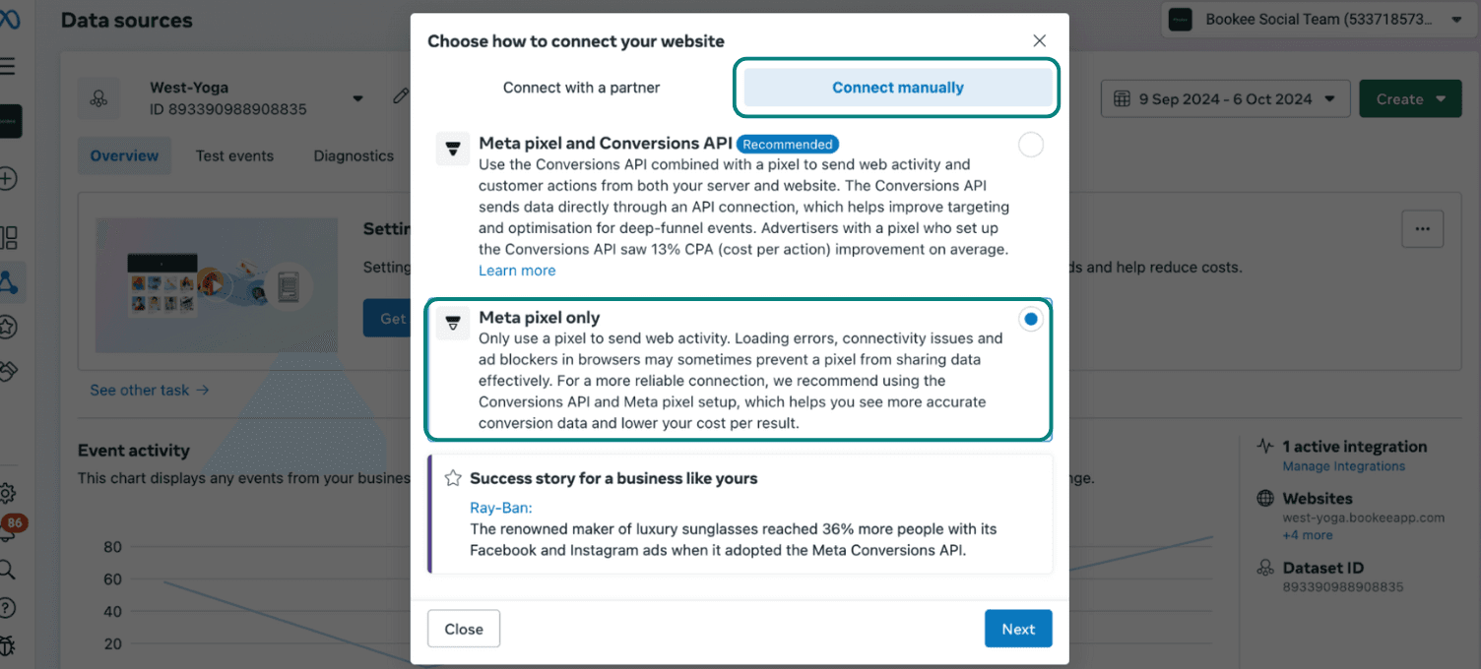This screenshot has height=669, width=1481.
Task: Open Bookee Social Team account selector
Action: [x=1317, y=19]
